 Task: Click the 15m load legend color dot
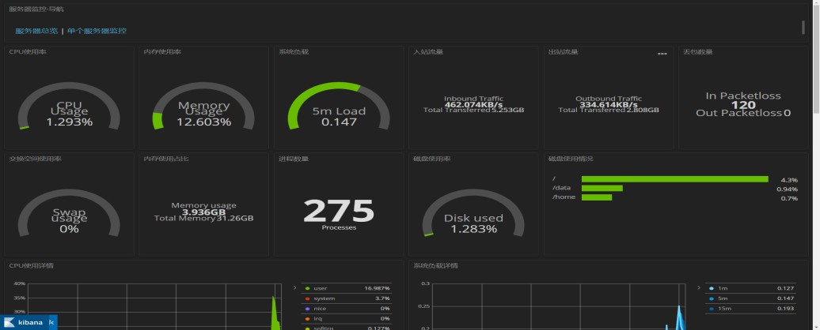point(712,309)
